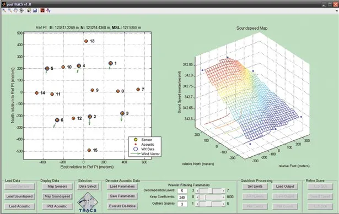Click the Load Output button
339x214 pixels.
tap(285, 186)
